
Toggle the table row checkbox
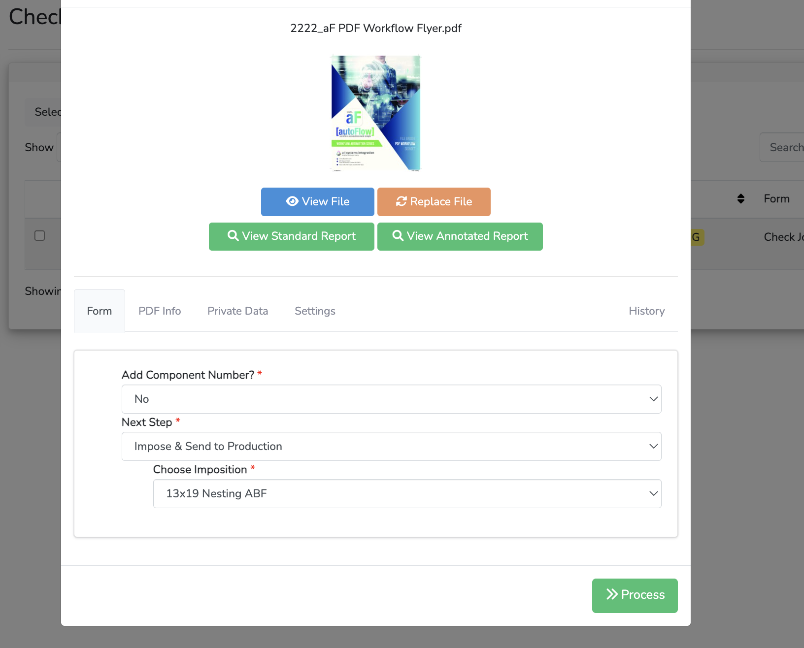click(x=40, y=236)
